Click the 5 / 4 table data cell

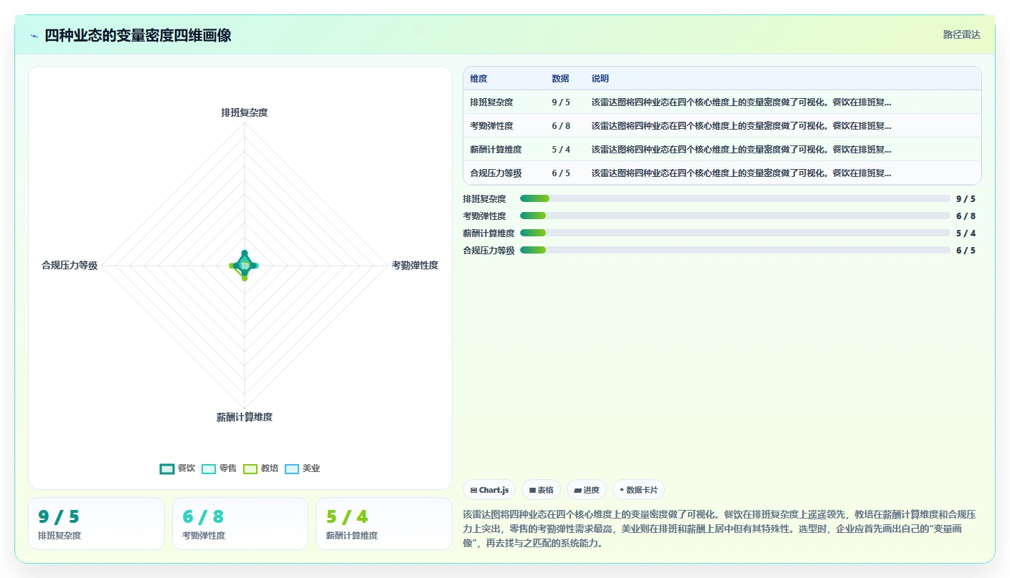pyautogui.click(x=561, y=150)
